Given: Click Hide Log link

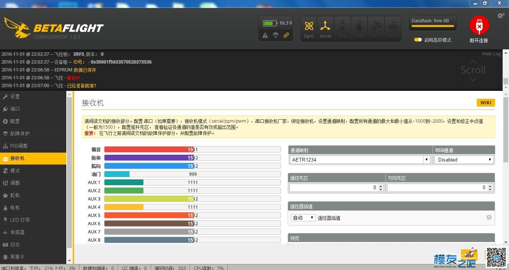Looking at the screenshot, I should [491, 54].
